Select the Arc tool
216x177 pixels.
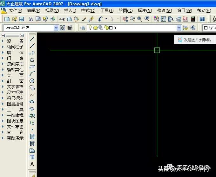32,74
